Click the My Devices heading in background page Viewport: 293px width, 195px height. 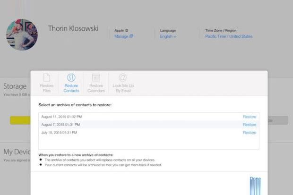(17, 152)
